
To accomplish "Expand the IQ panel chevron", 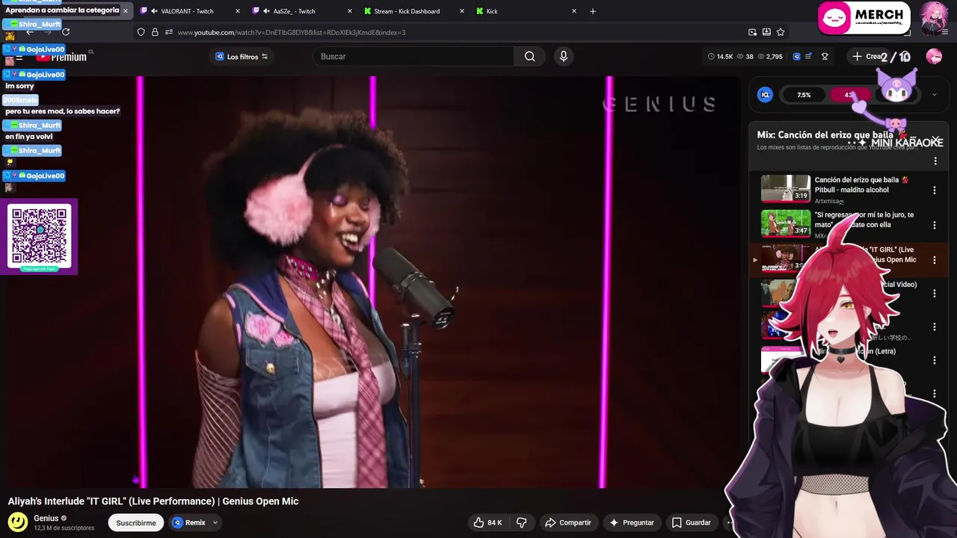I will coord(934,95).
